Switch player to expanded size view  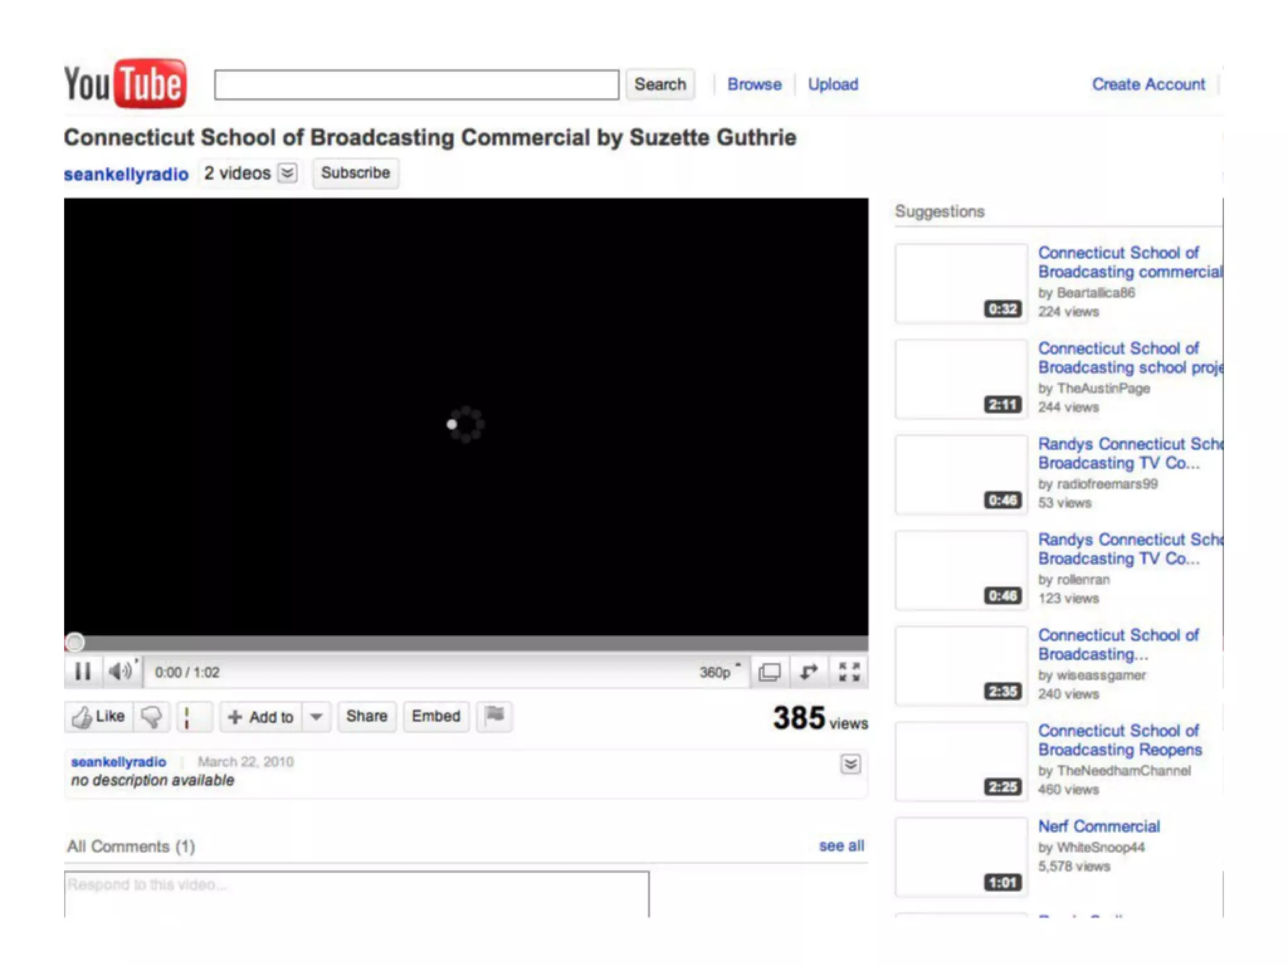pyautogui.click(x=769, y=672)
